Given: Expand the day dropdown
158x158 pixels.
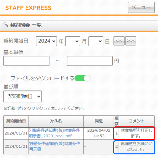Looking at the screenshot, I should click(96, 41).
